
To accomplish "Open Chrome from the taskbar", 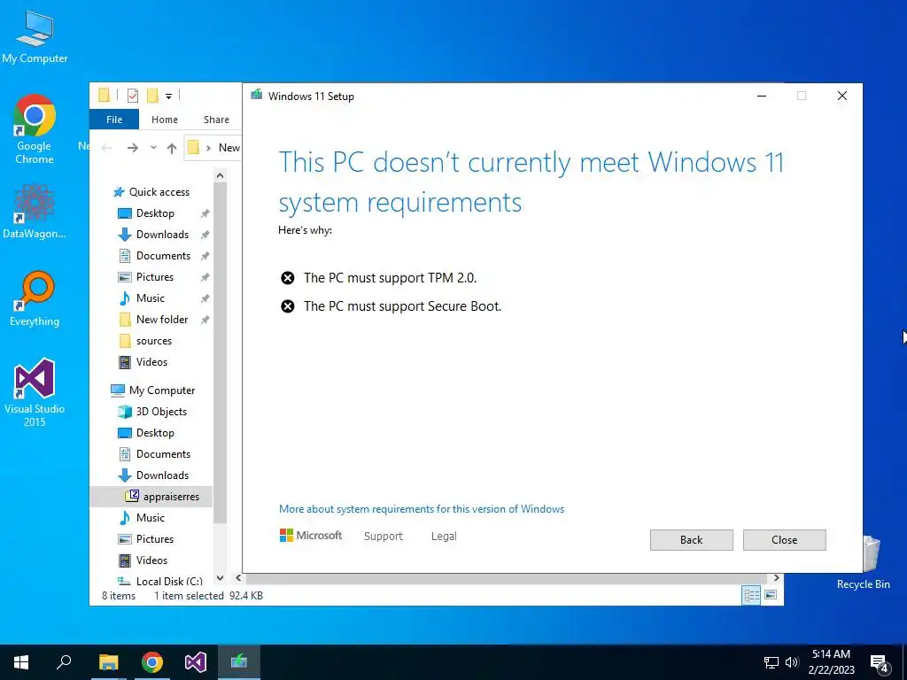I will click(x=152, y=662).
